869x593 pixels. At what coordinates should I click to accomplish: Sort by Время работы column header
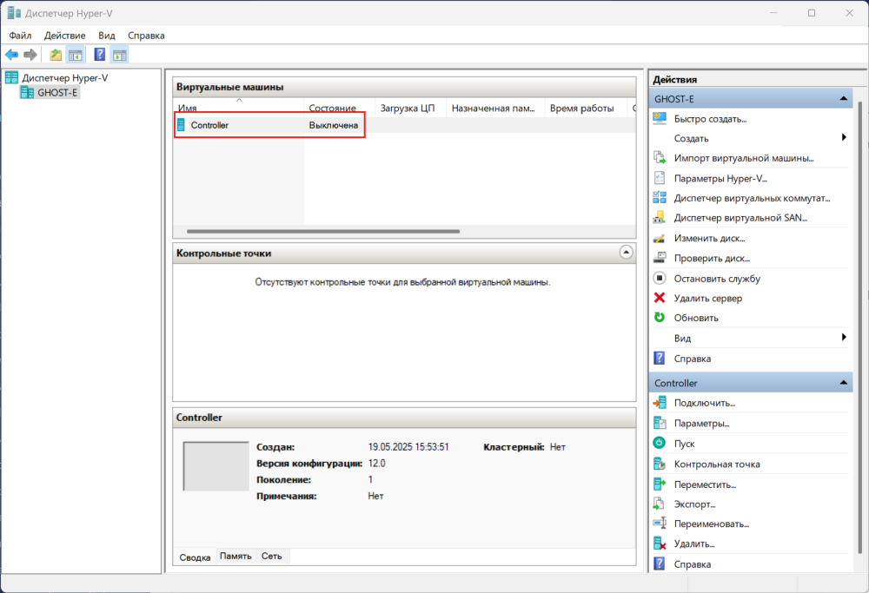coord(586,108)
